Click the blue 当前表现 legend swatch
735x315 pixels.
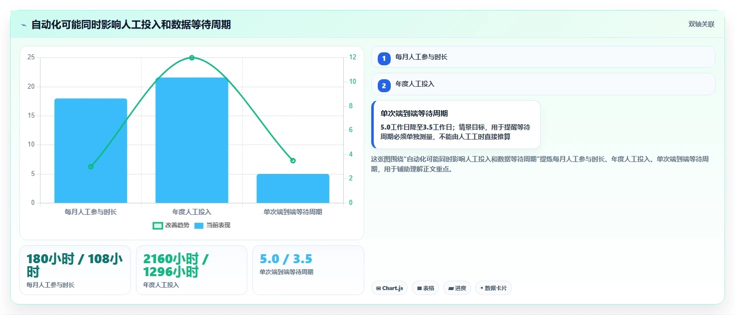click(199, 226)
